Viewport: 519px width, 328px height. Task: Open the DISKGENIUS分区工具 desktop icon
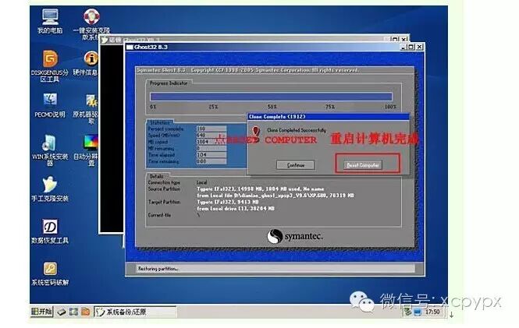50,66
